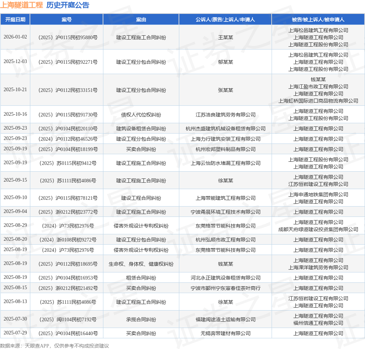Select plaintiff 杭州弘顺市政工程有限公司

click(x=226, y=240)
